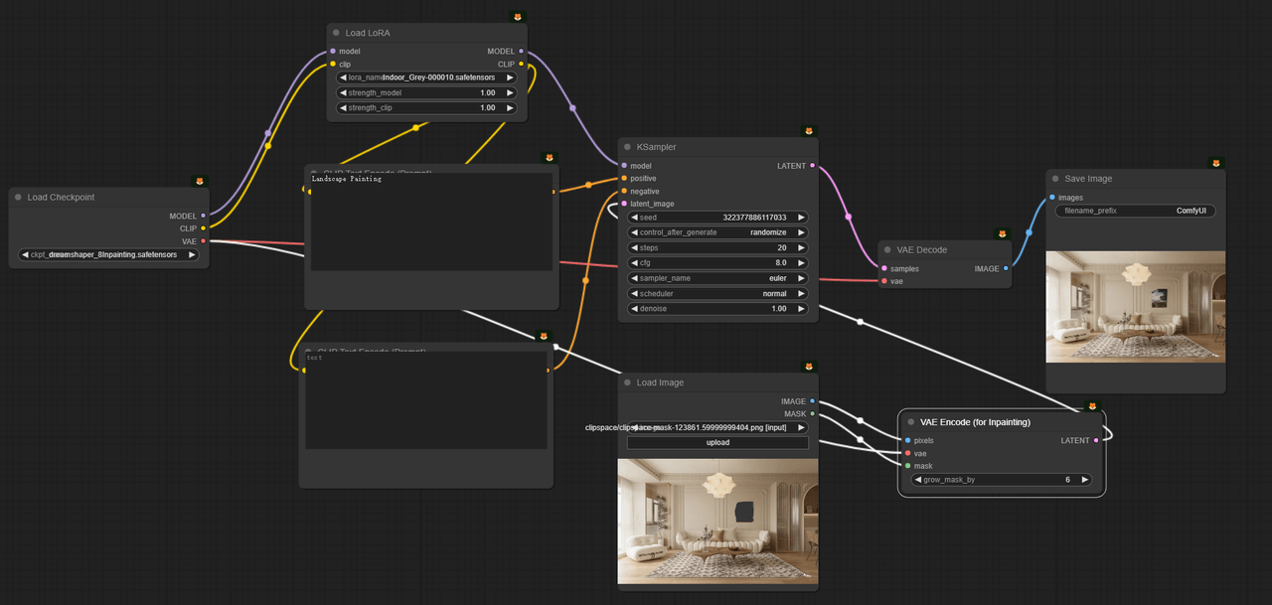The width and height of the screenshot is (1272, 605).
Task: Click the latent_image input port on KSampler
Action: click(623, 204)
